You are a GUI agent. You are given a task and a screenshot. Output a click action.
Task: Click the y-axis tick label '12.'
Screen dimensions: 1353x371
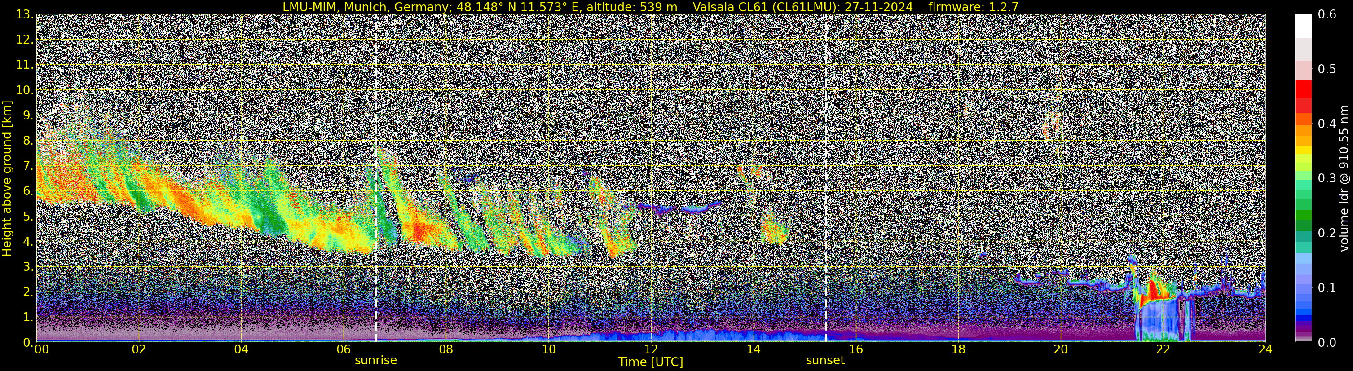coord(25,40)
